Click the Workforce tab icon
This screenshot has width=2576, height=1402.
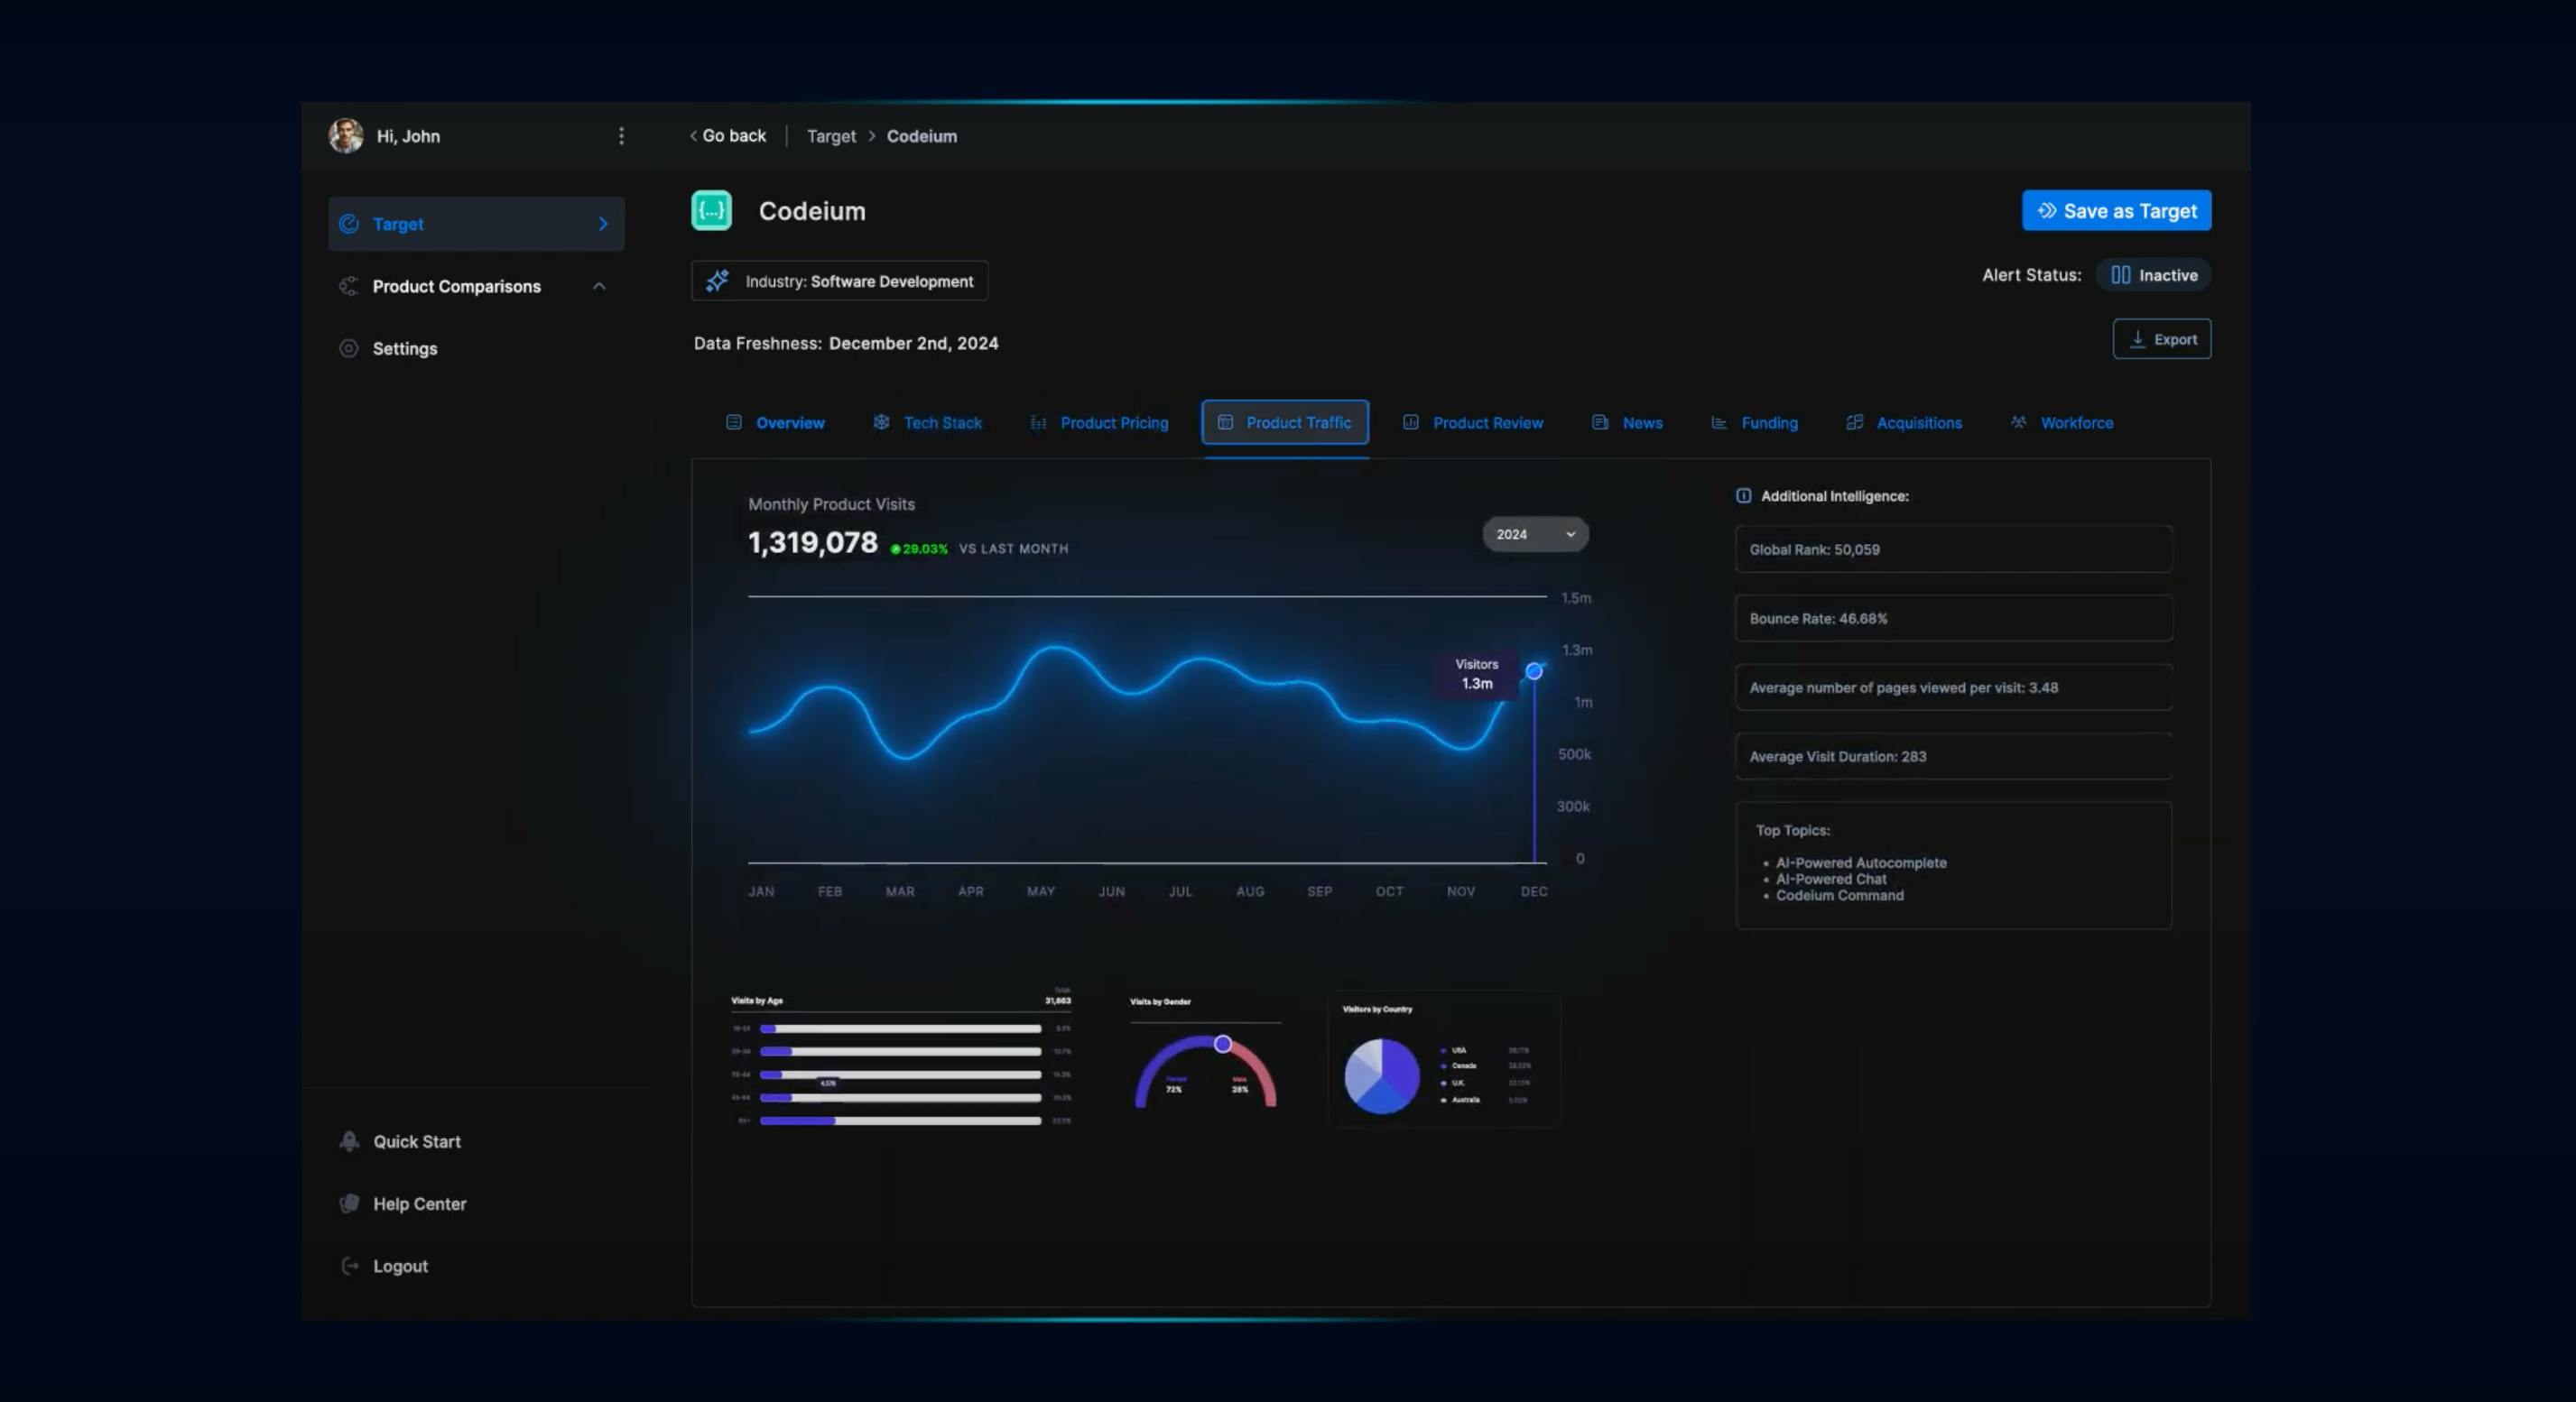(x=2018, y=423)
